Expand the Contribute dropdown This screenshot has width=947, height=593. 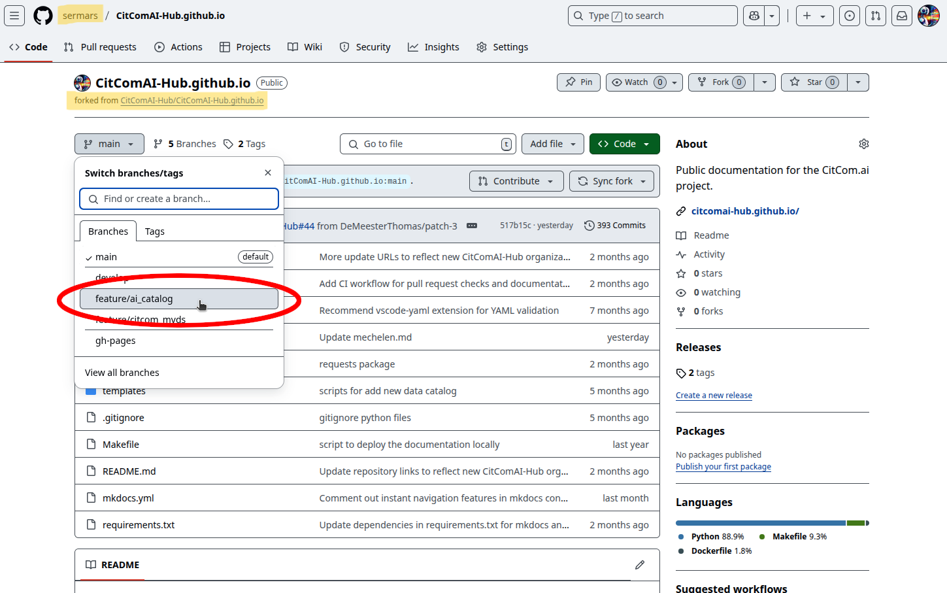(x=516, y=181)
